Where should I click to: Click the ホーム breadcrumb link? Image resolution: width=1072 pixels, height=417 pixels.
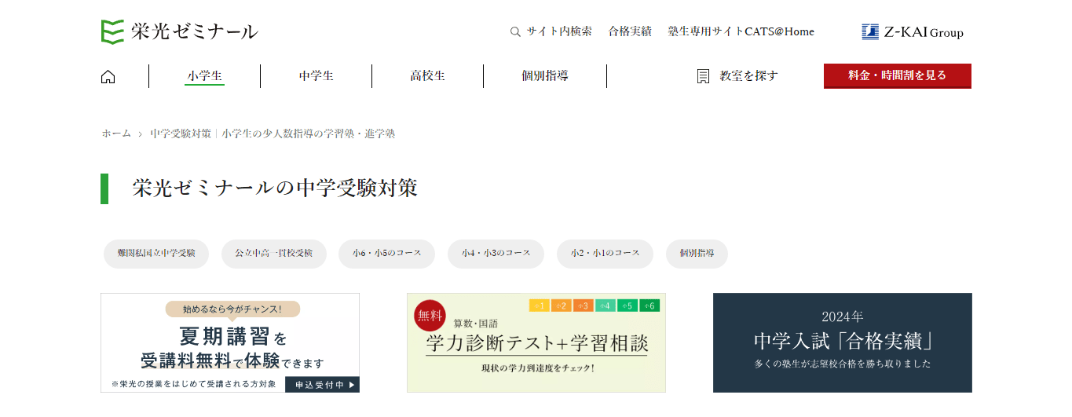click(116, 134)
